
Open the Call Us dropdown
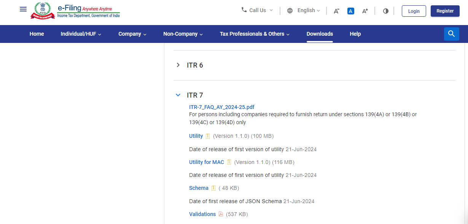[x=257, y=10]
